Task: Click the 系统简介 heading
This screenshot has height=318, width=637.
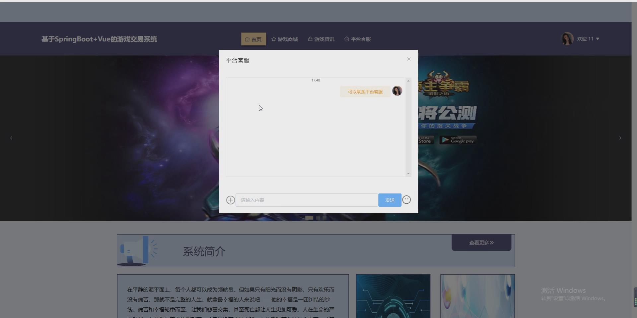Action: pos(204,251)
